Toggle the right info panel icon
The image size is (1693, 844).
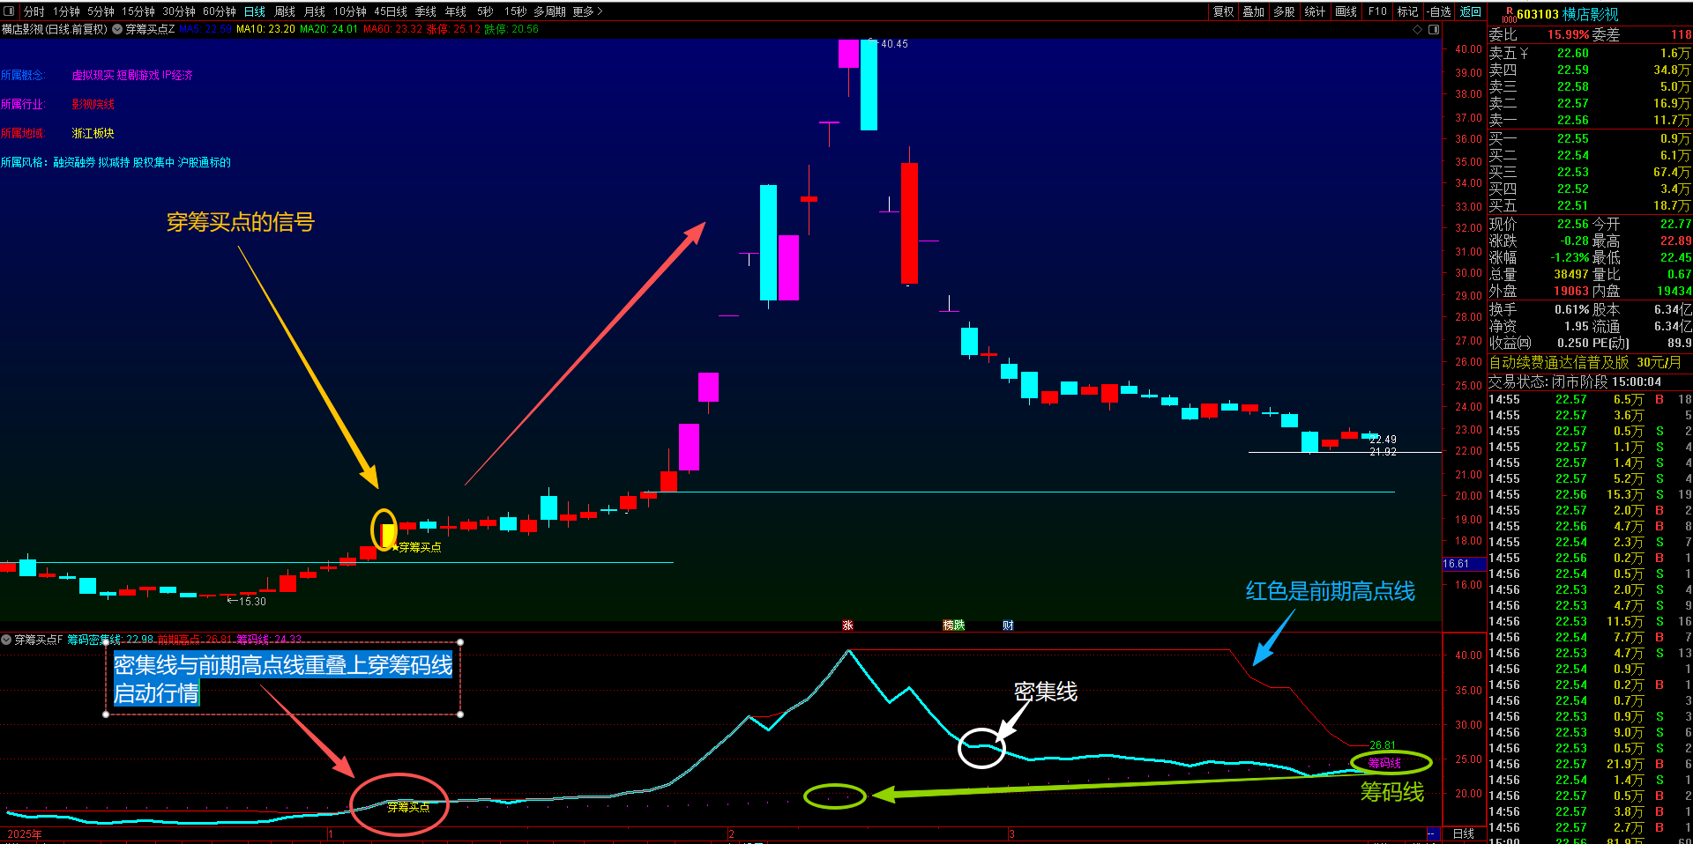(x=1434, y=29)
